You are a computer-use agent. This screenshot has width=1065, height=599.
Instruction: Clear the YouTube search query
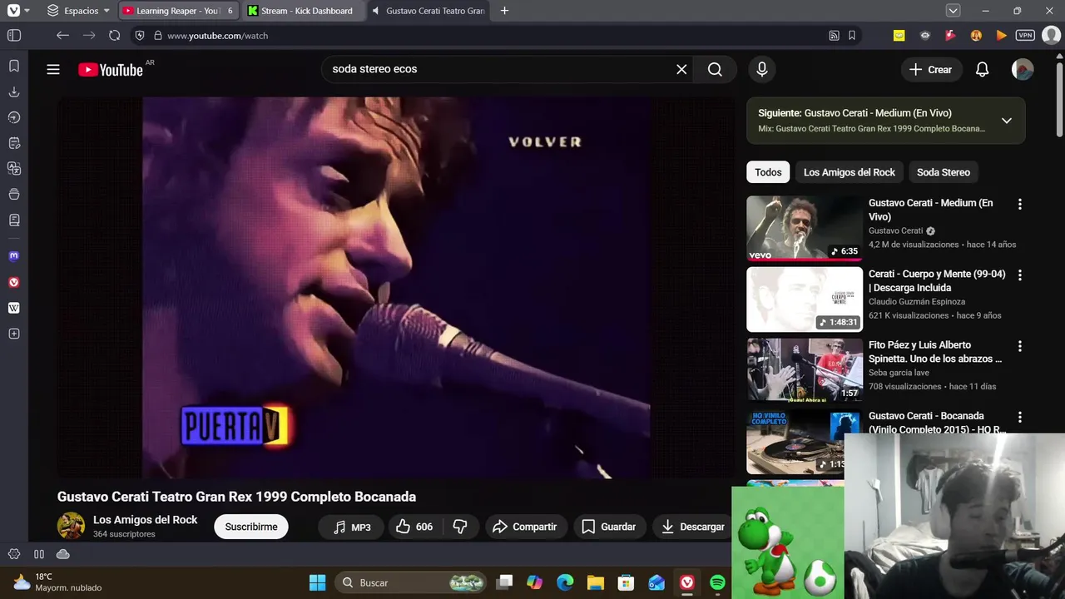click(x=681, y=69)
